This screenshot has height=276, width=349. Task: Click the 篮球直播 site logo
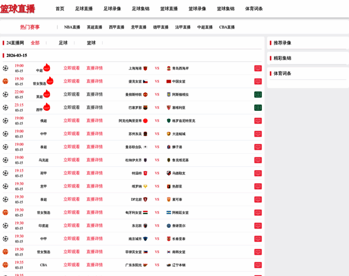coord(17,9)
